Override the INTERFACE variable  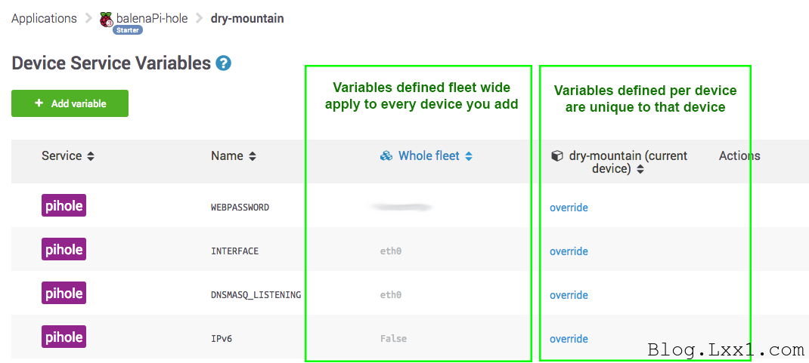[x=569, y=251]
